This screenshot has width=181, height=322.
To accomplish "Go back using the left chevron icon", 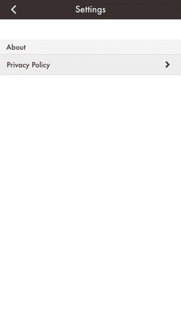I will click(x=14, y=9).
